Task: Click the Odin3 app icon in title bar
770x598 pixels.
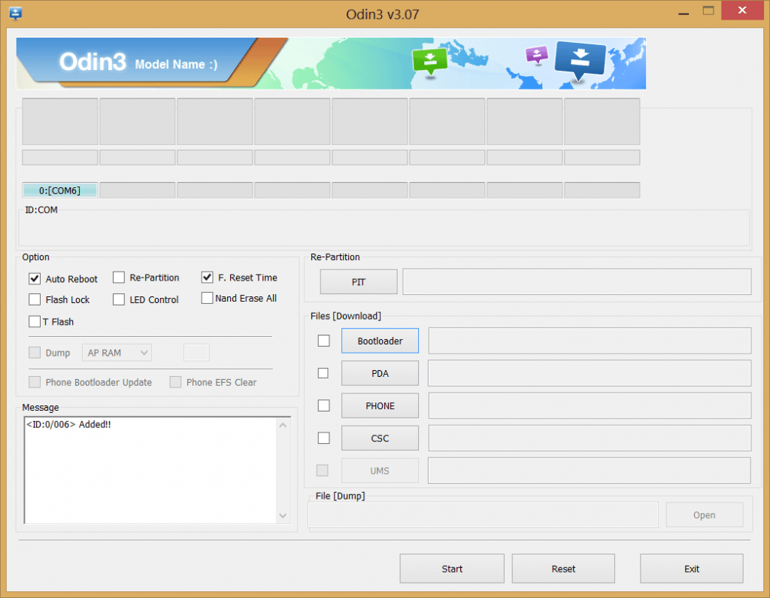Action: coord(15,14)
